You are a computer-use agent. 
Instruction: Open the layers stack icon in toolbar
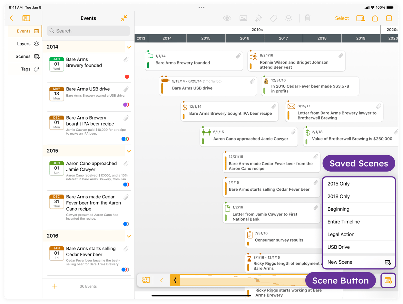[289, 18]
